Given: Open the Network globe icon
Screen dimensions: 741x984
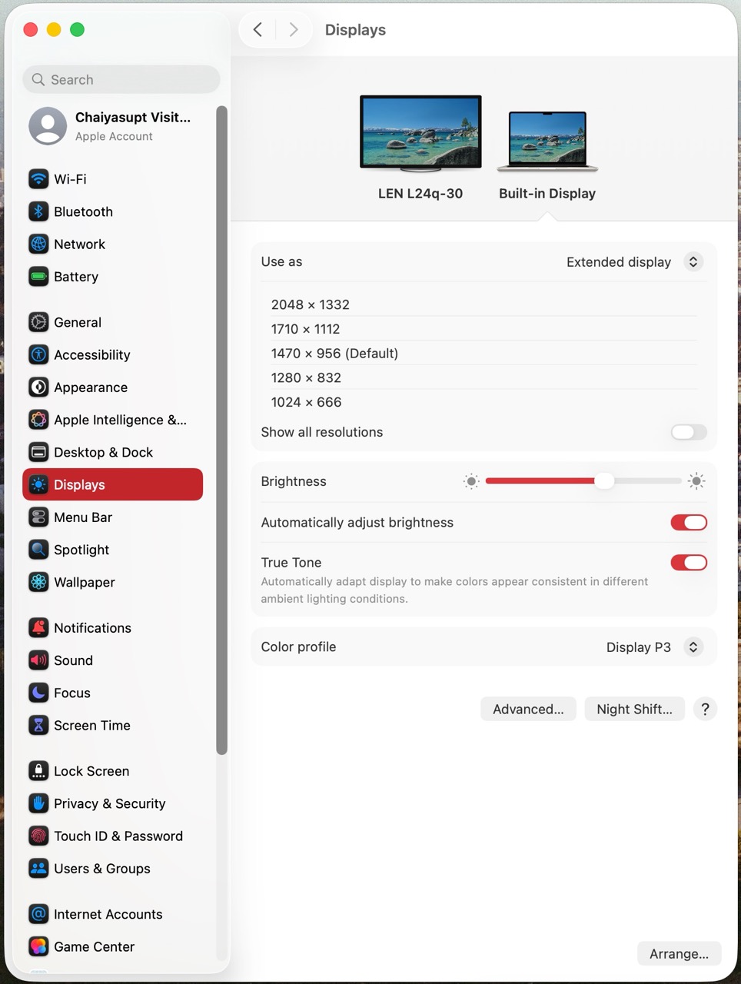Looking at the screenshot, I should pyautogui.click(x=38, y=244).
